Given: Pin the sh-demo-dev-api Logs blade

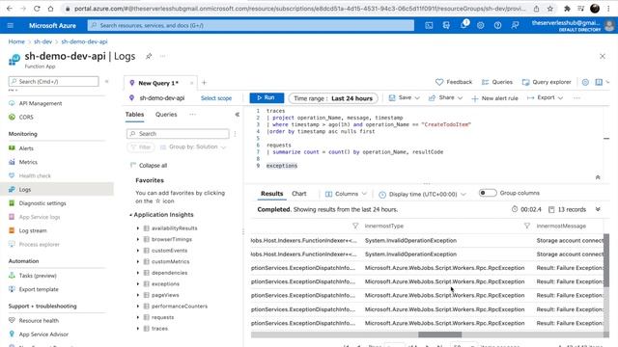Looking at the screenshot, I should pyautogui.click(x=149, y=56).
